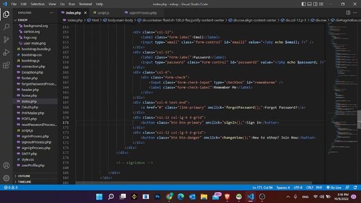Image resolution: width=361 pixels, height=203 pixels.
Task: Open the Extensions view
Action: 6,65
